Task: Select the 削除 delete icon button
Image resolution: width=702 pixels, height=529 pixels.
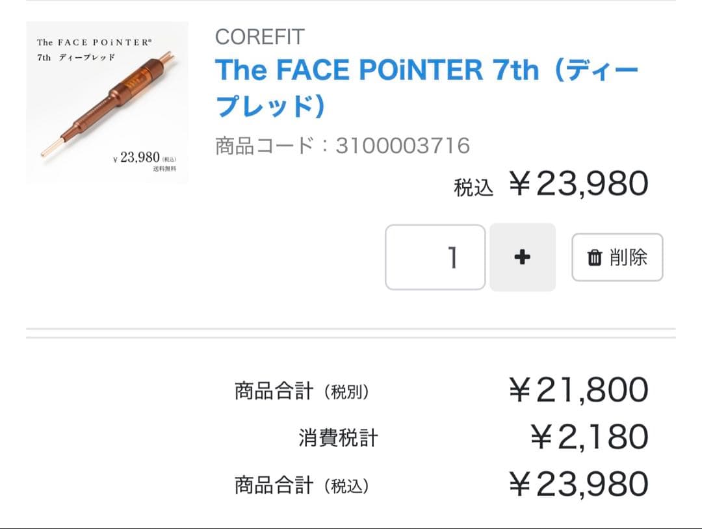Action: (616, 258)
